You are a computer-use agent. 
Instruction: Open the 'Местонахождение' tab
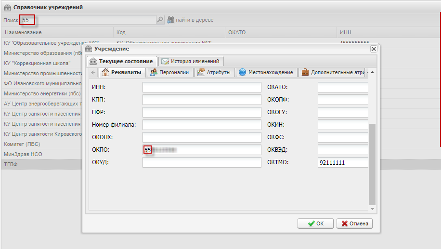coord(266,73)
